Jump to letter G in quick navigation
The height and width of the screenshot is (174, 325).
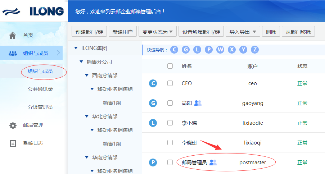(x=186, y=50)
